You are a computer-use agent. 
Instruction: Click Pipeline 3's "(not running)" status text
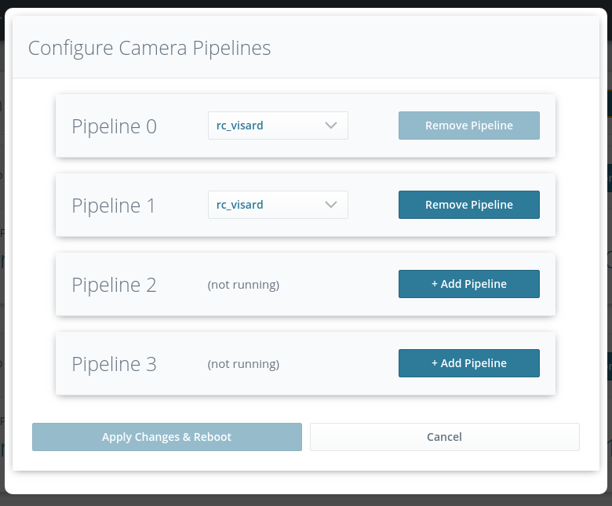[243, 364]
